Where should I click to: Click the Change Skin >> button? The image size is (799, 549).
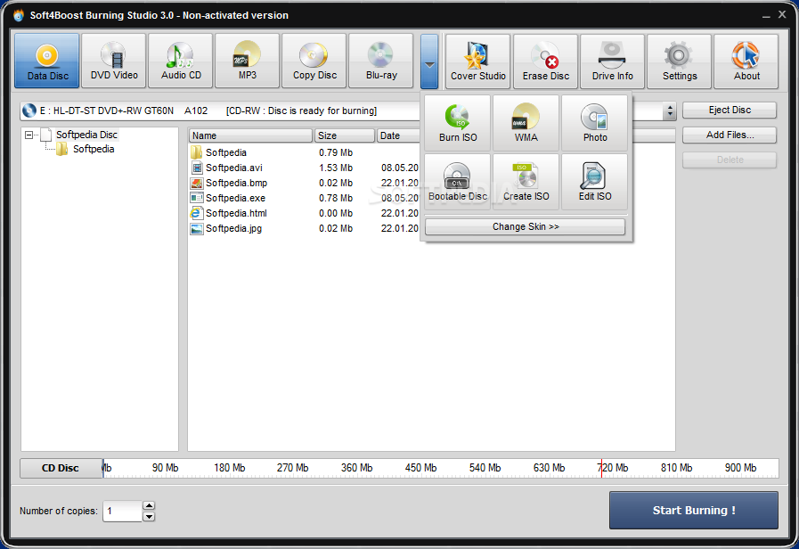click(525, 227)
